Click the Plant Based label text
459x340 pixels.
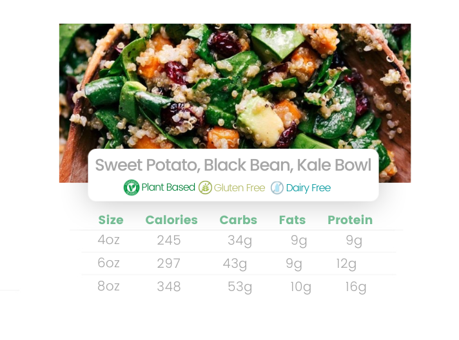[x=168, y=187]
